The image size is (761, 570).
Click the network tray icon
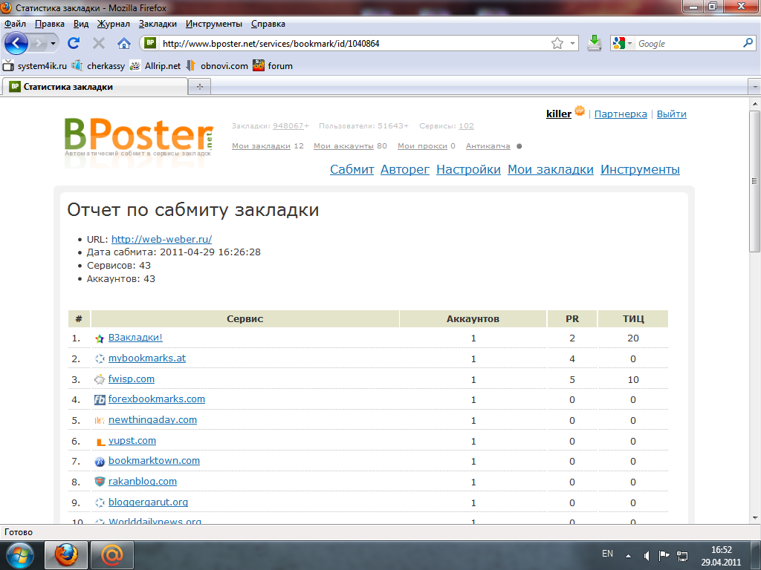(682, 555)
